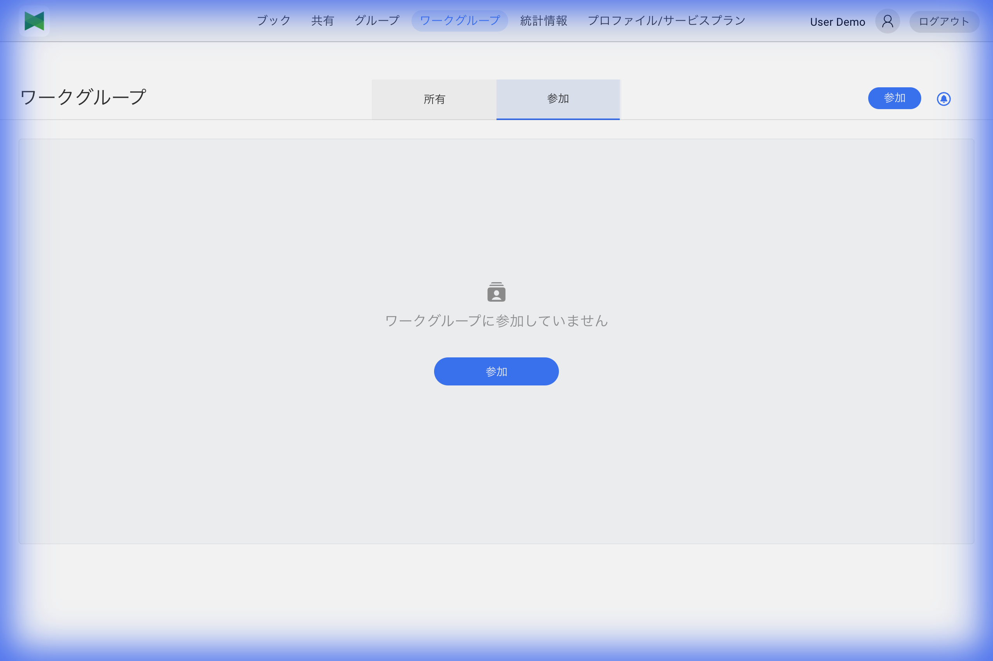Click the empty workgroup placeholder icon

(496, 291)
